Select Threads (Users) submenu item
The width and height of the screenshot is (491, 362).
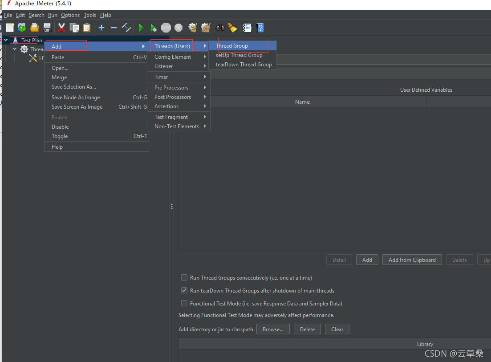(x=179, y=46)
